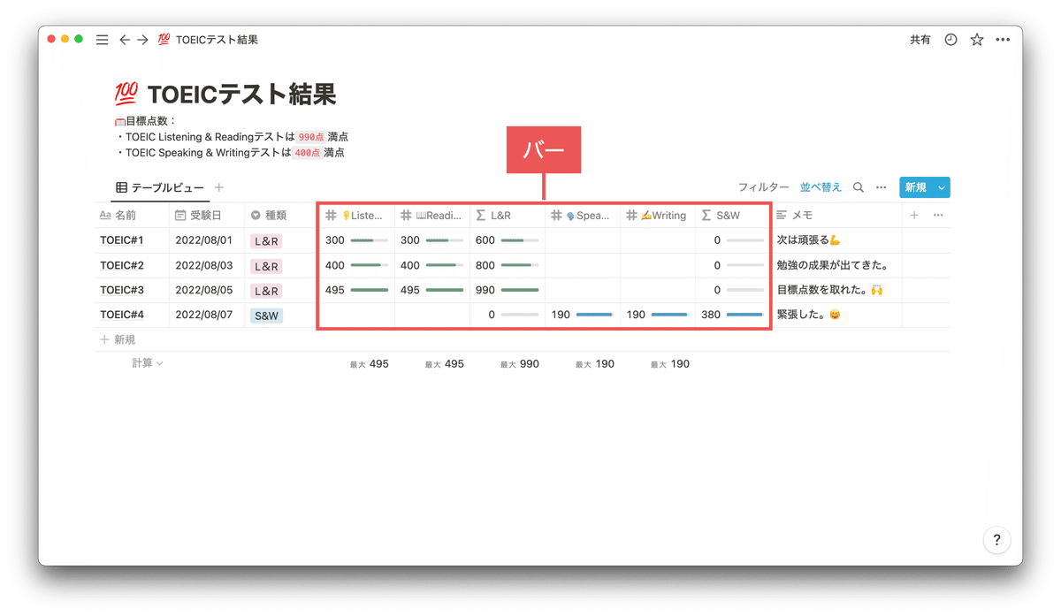Open the 種類 column header
The height and width of the screenshot is (616, 1061).
[281, 215]
